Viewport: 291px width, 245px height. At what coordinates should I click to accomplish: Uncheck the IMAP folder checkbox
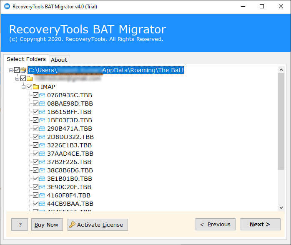click(30, 87)
